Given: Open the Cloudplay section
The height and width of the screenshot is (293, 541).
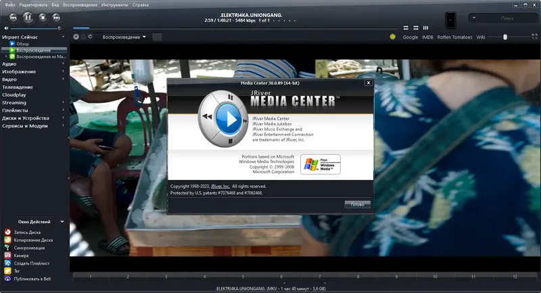Looking at the screenshot, I should (x=14, y=95).
